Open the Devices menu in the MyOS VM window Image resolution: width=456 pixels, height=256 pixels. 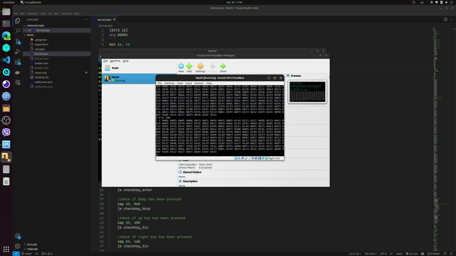click(199, 83)
